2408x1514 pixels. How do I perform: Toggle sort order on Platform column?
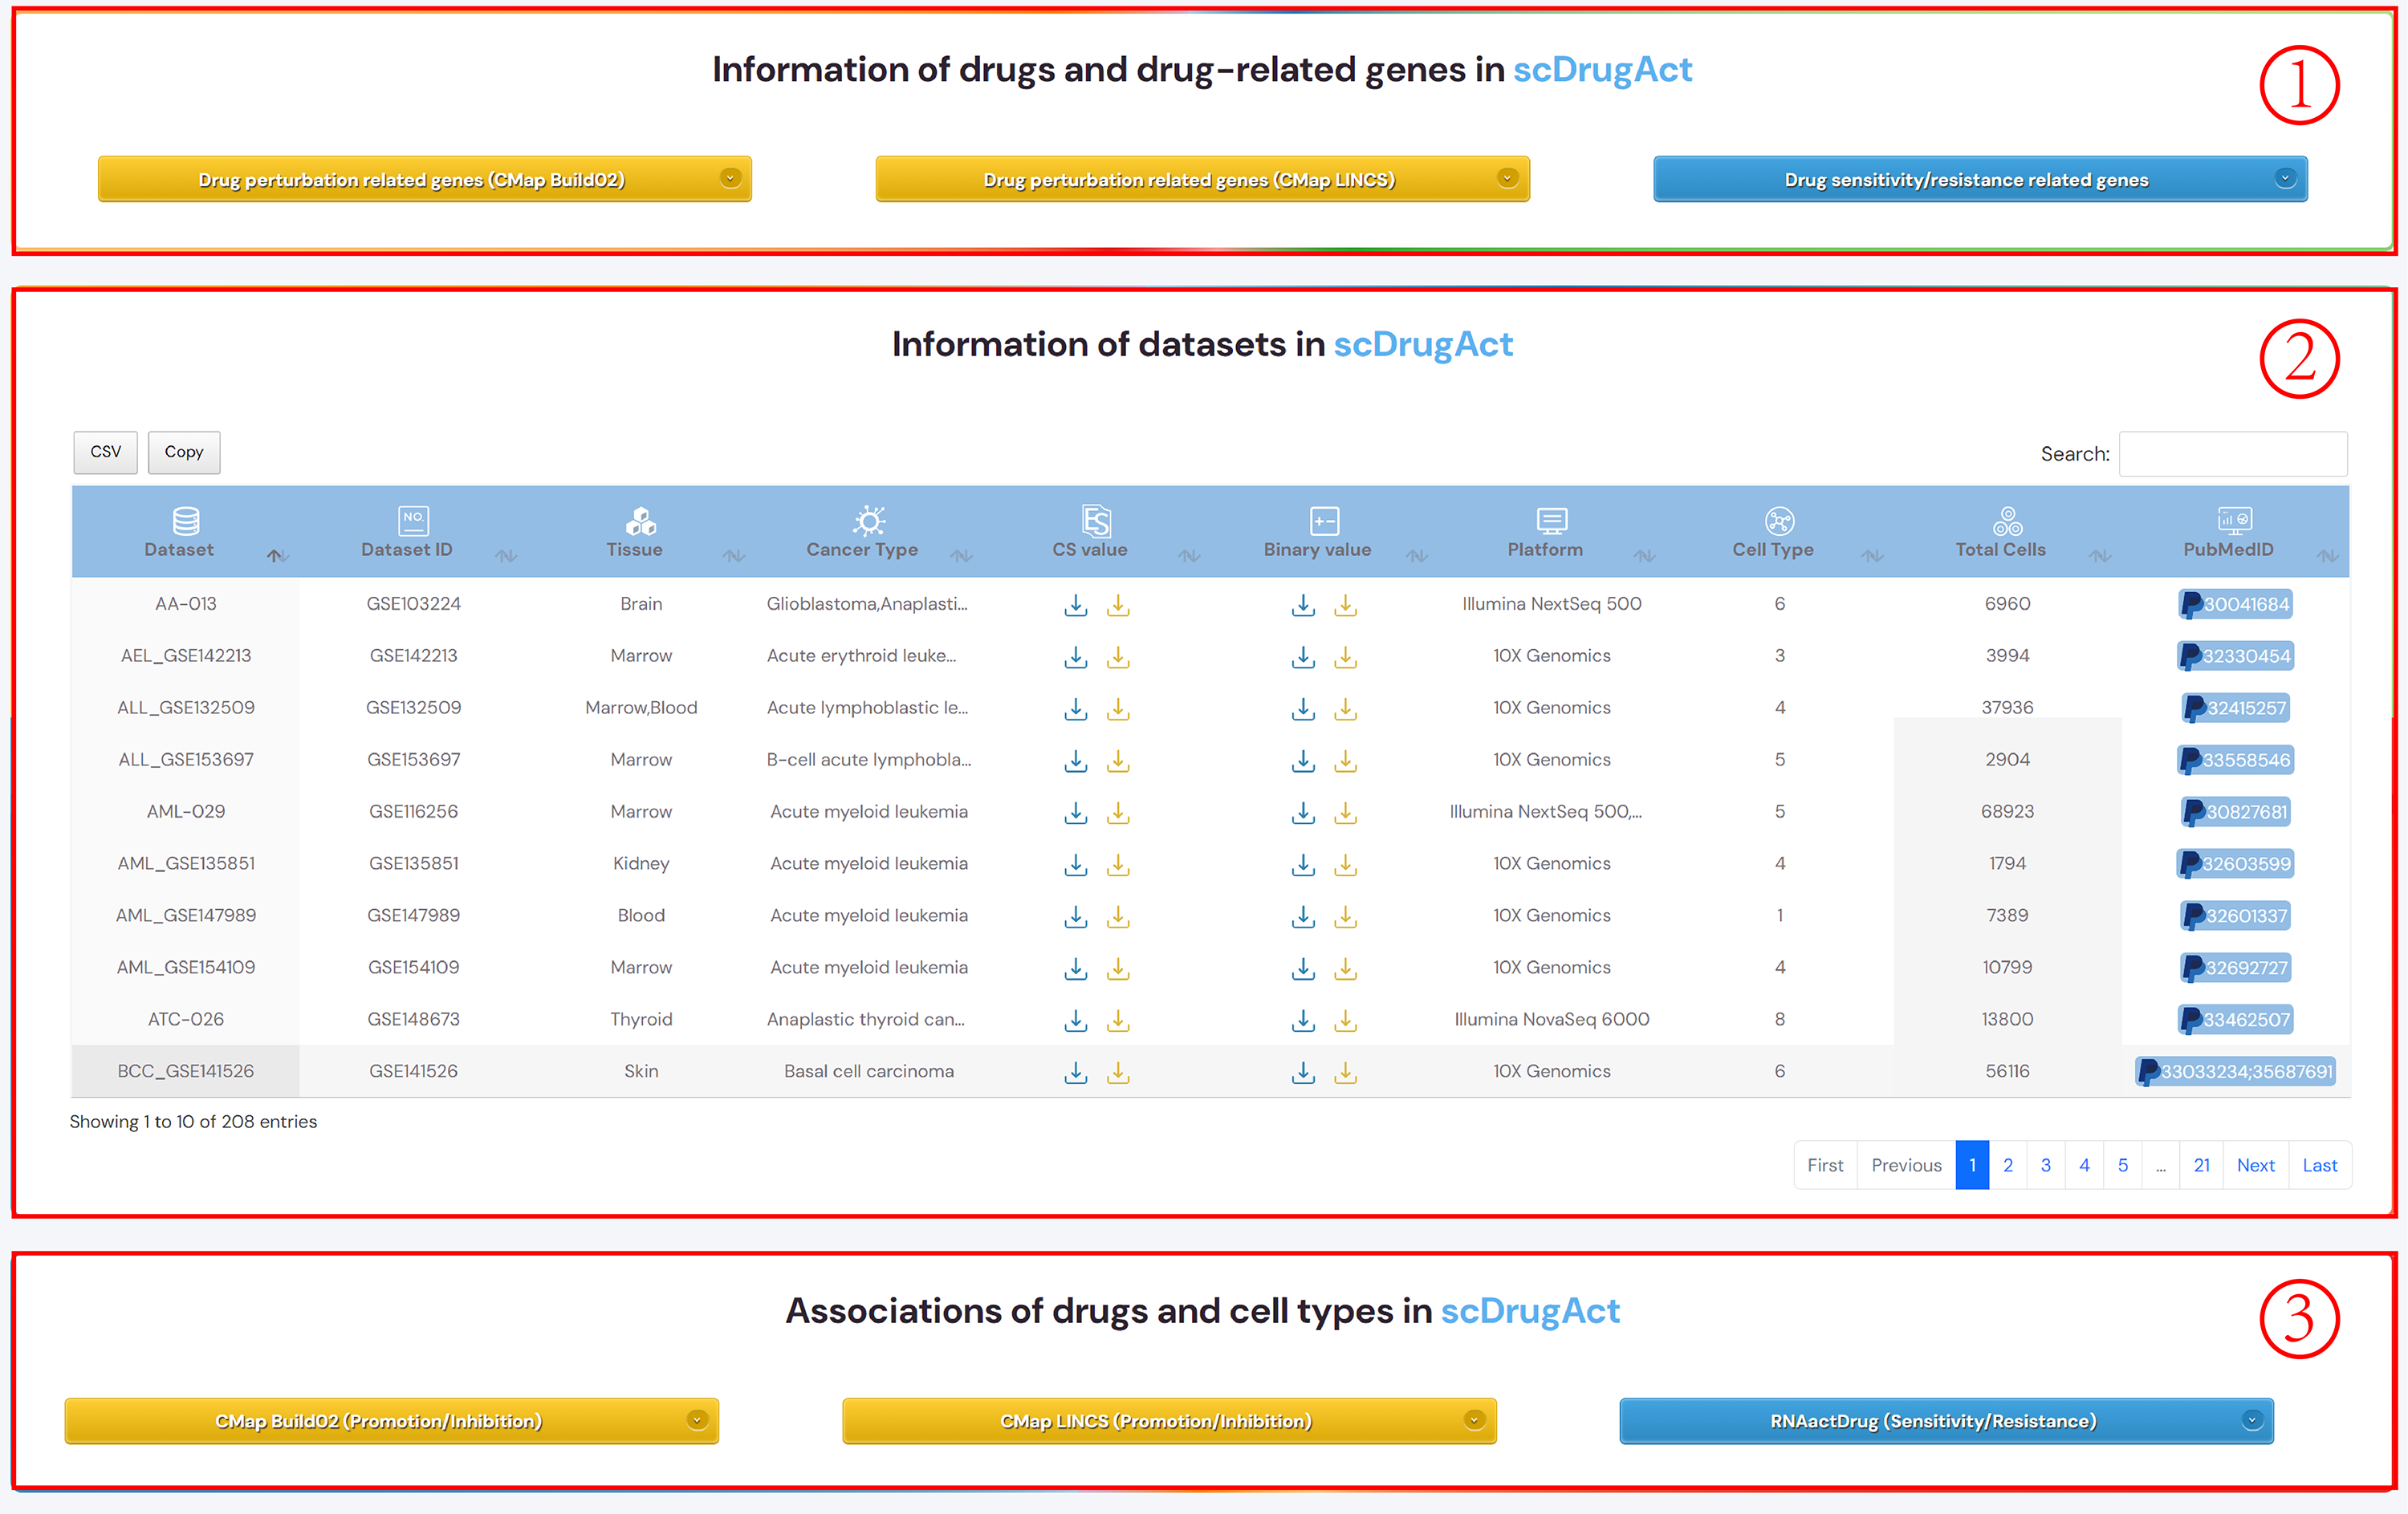pos(1645,556)
